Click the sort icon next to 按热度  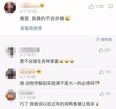[98, 39]
